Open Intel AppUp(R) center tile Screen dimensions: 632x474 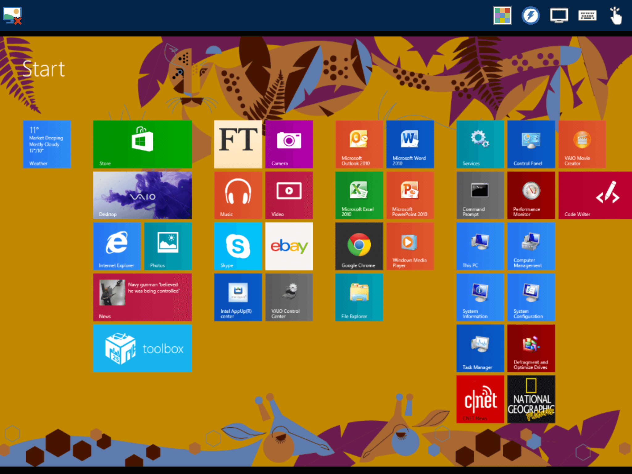click(x=238, y=297)
